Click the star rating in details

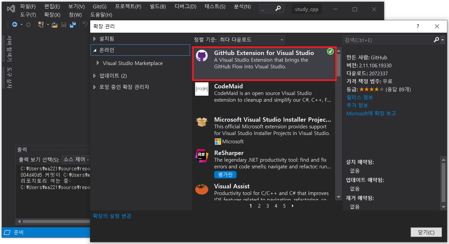(x=371, y=89)
